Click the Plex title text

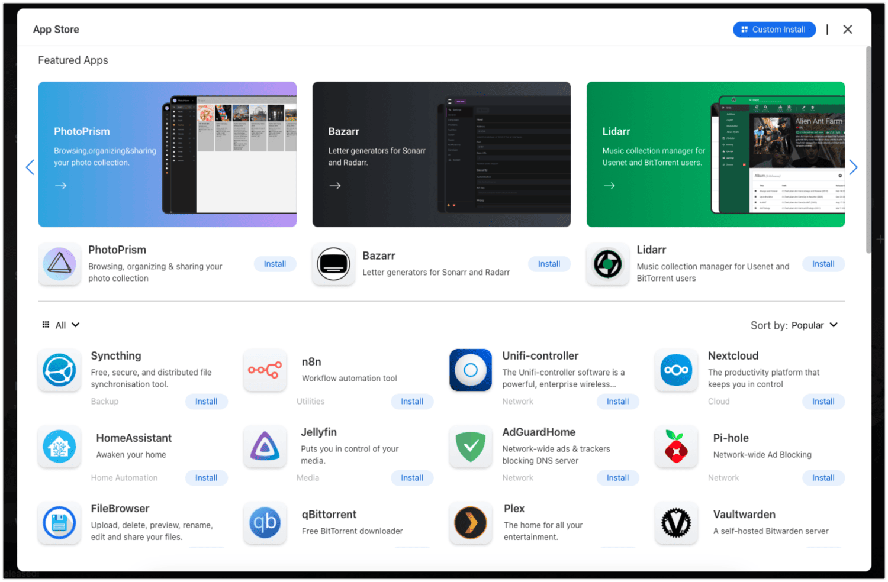514,509
